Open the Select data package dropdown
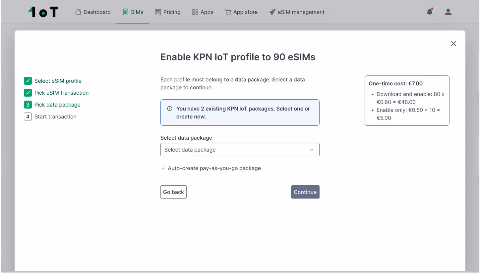Screen dimensions: 480x274 click(240, 150)
